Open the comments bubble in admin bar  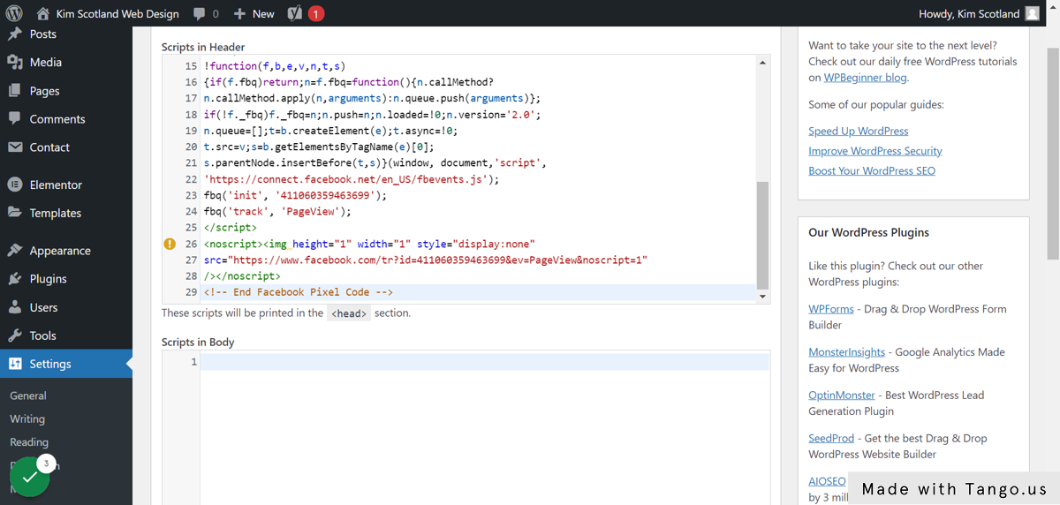coord(200,13)
